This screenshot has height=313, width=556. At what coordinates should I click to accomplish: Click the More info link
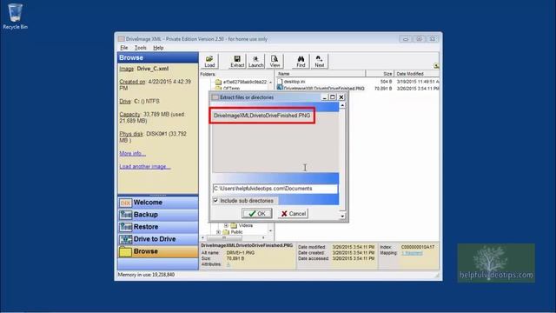pyautogui.click(x=132, y=153)
